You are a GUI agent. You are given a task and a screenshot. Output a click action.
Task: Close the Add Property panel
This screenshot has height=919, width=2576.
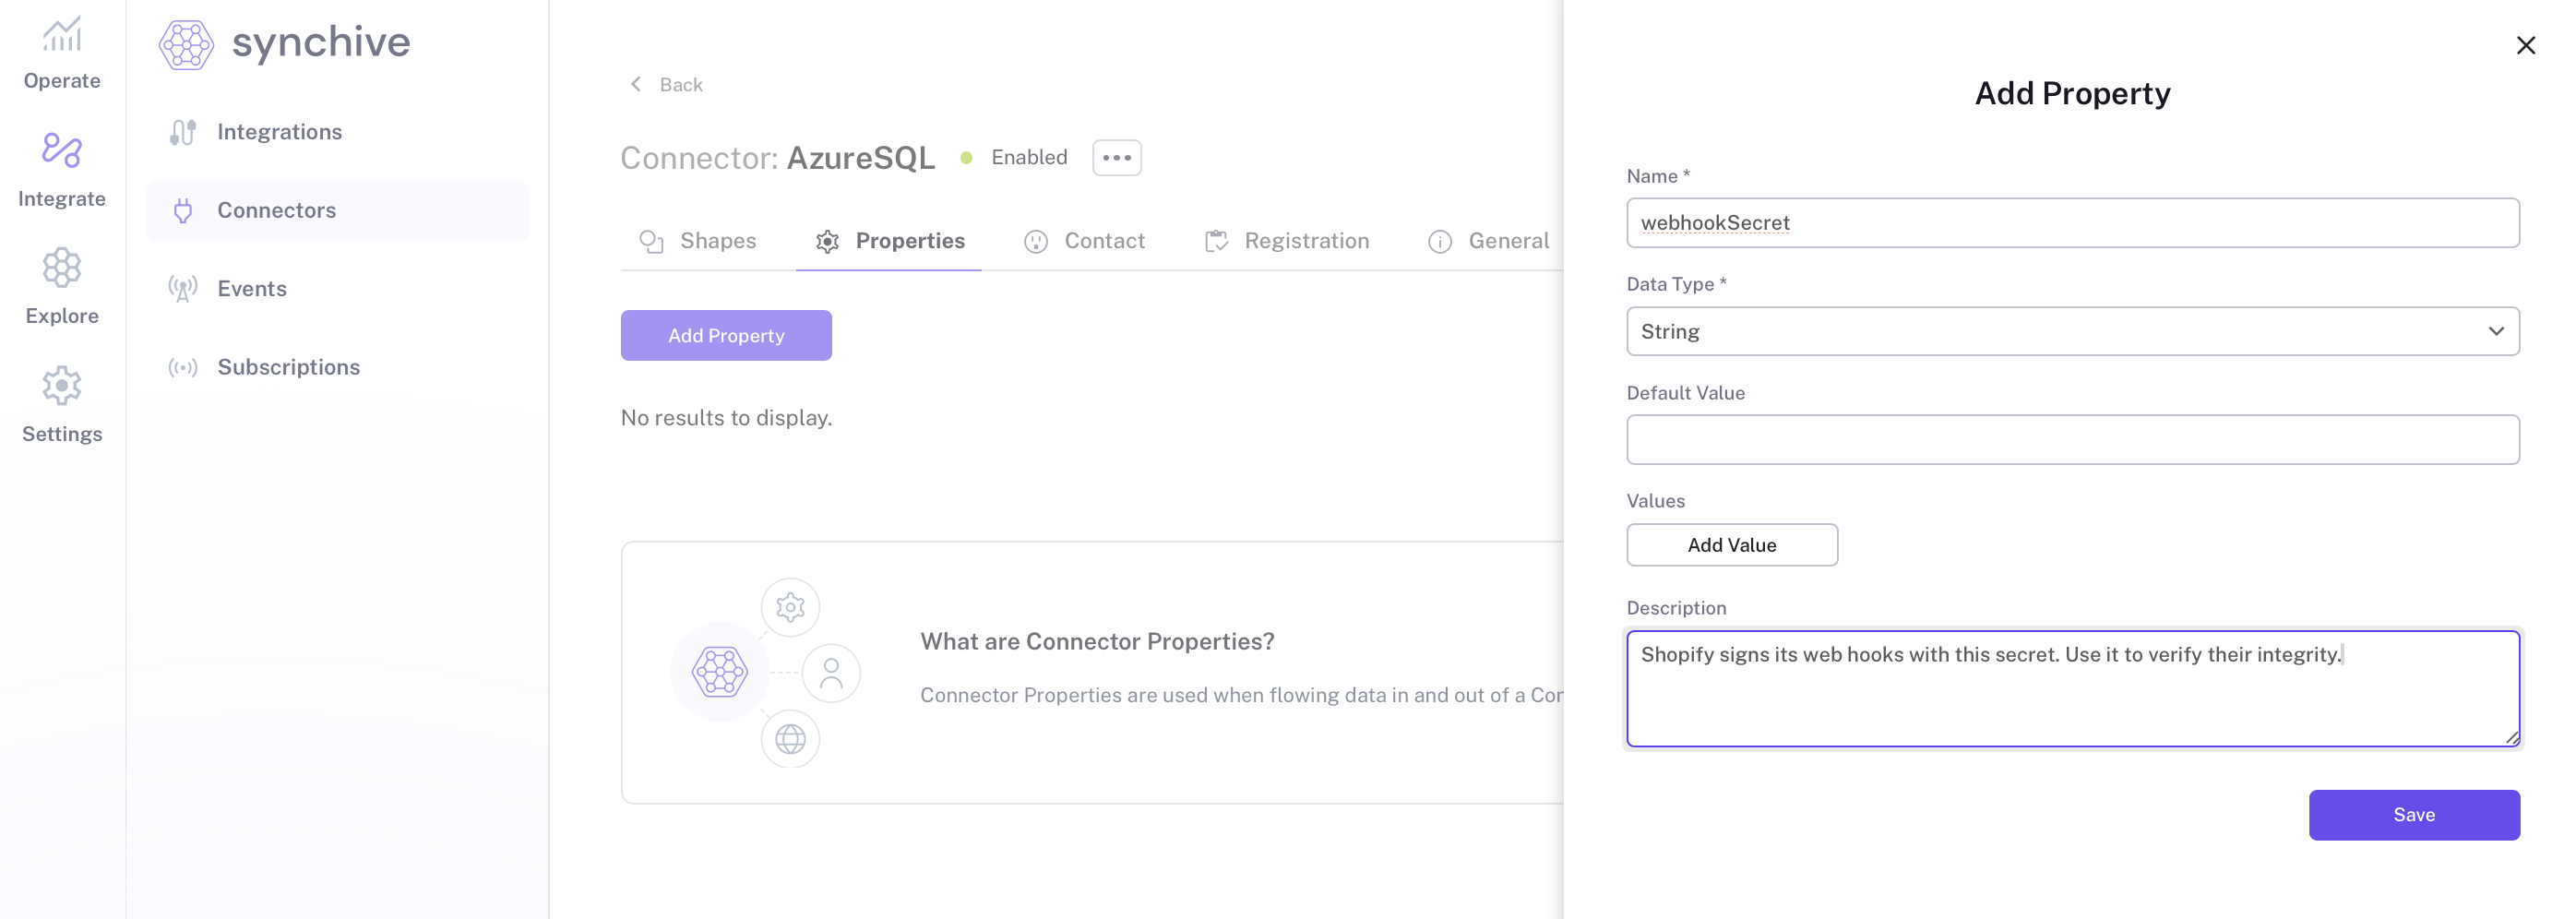(x=2525, y=46)
